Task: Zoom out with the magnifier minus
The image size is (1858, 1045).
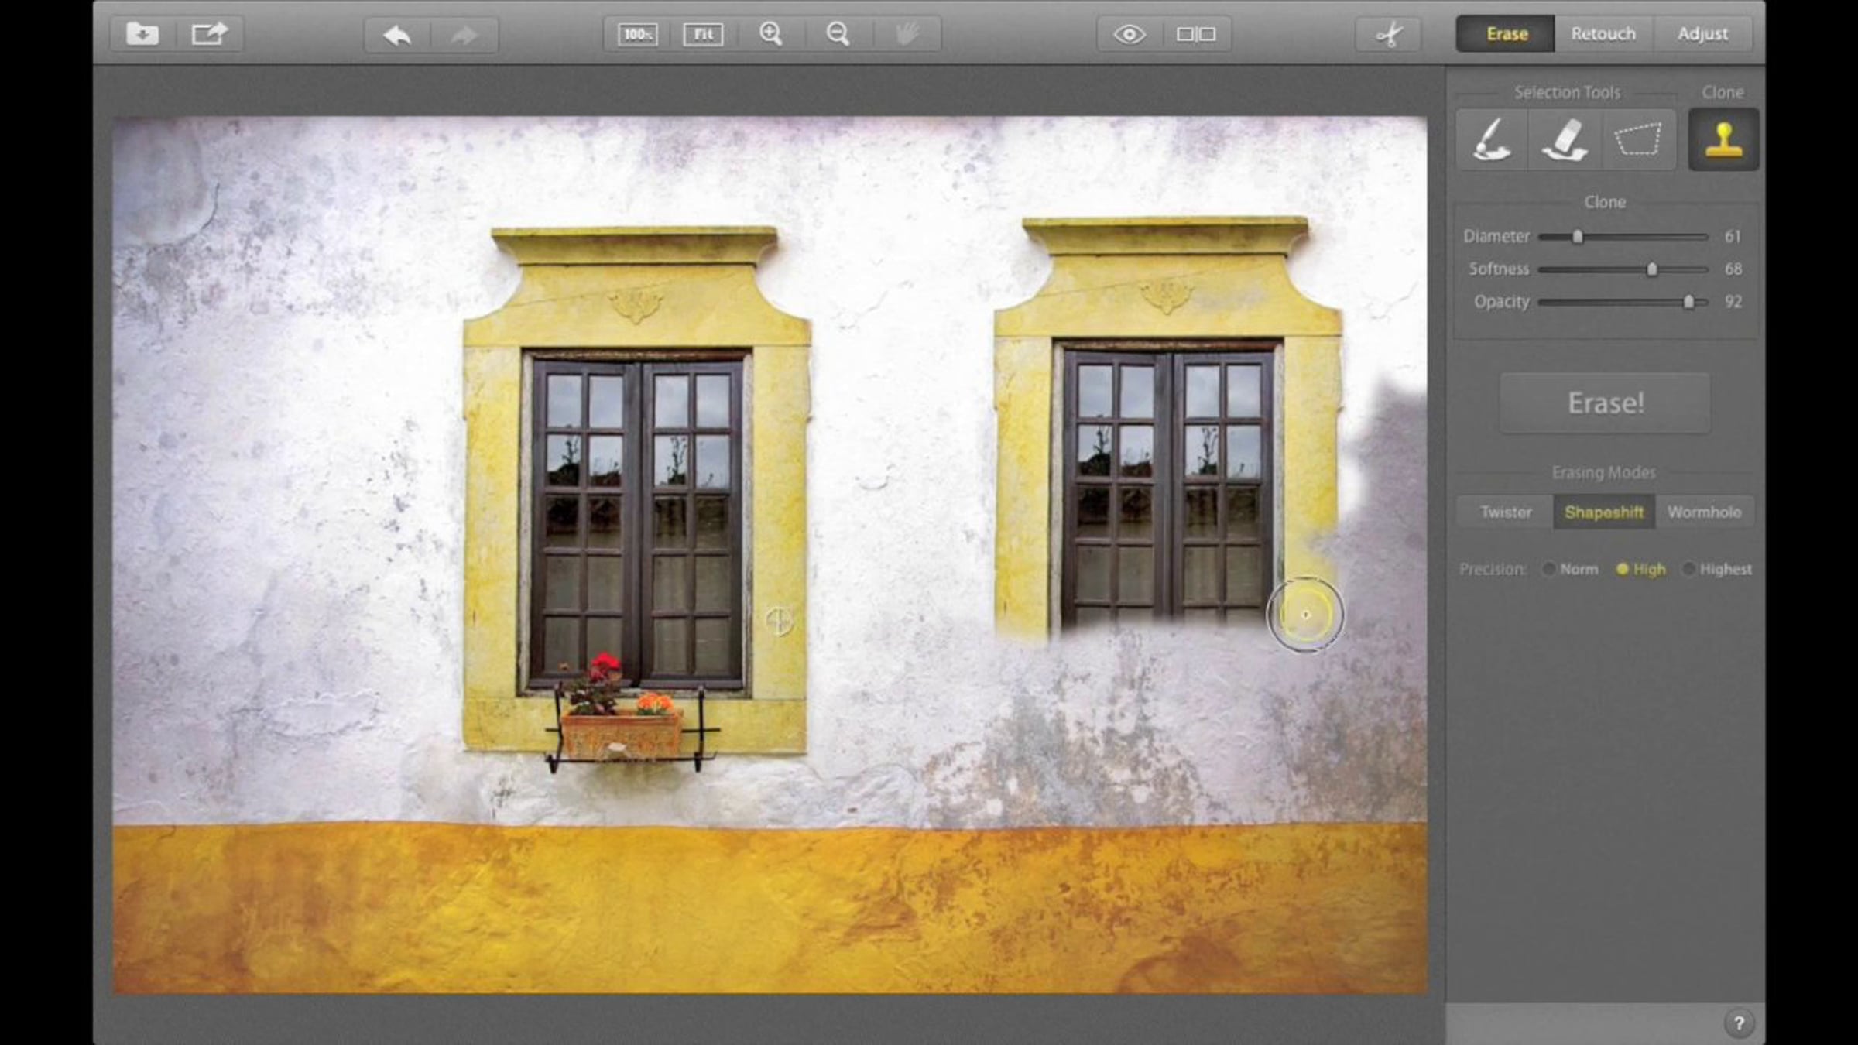Action: click(x=838, y=34)
